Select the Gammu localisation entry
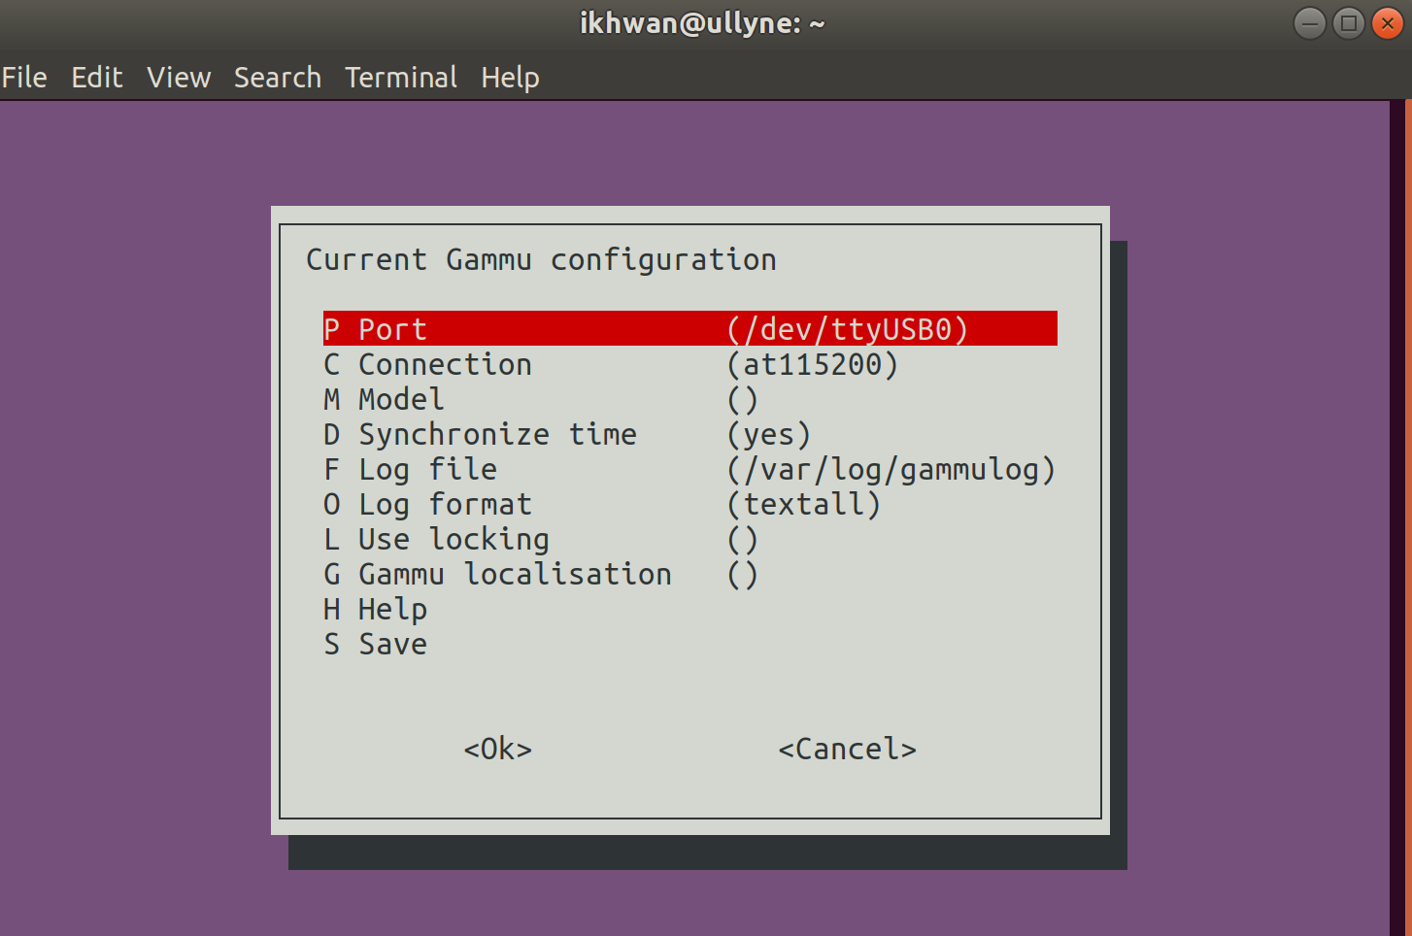Screen dimensions: 1412x936 [x=515, y=574]
